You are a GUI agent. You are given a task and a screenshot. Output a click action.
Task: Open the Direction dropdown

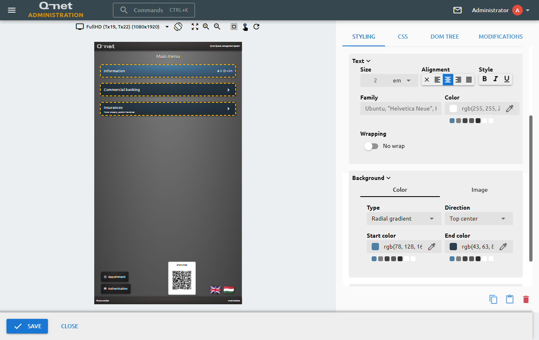tap(478, 219)
